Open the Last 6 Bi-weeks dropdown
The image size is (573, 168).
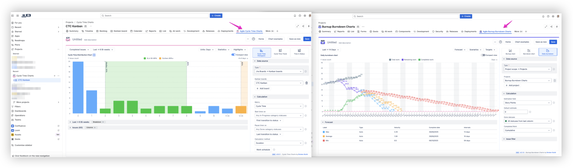click(103, 50)
